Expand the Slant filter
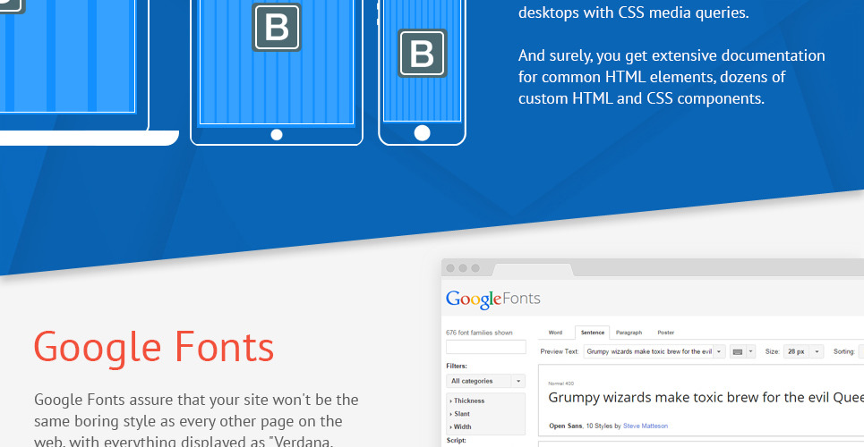Screen dimensions: 864x447 point(460,413)
